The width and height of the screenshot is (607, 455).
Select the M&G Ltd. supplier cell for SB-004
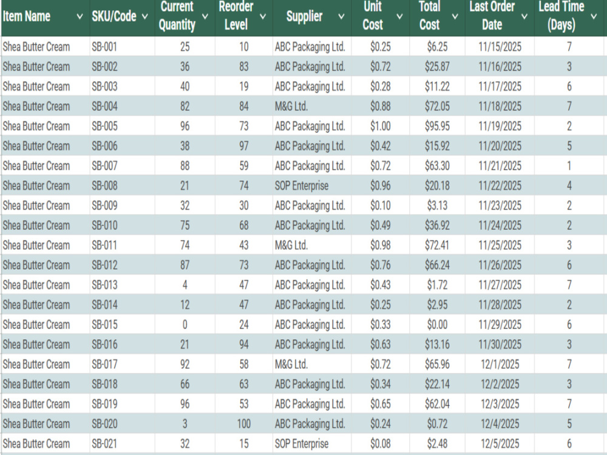(x=312, y=106)
